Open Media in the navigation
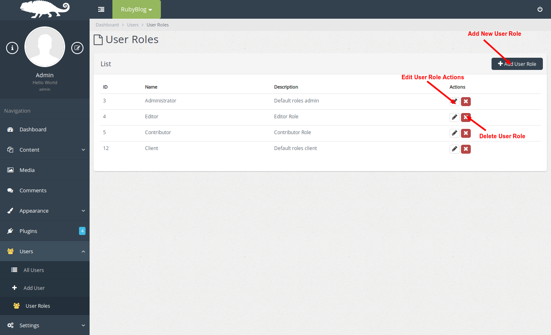This screenshot has width=551, height=335. 27,170
